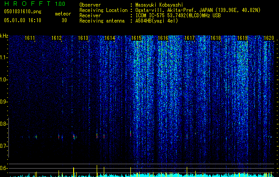Click the 0.7 kHz axis label

click(x=3, y=146)
